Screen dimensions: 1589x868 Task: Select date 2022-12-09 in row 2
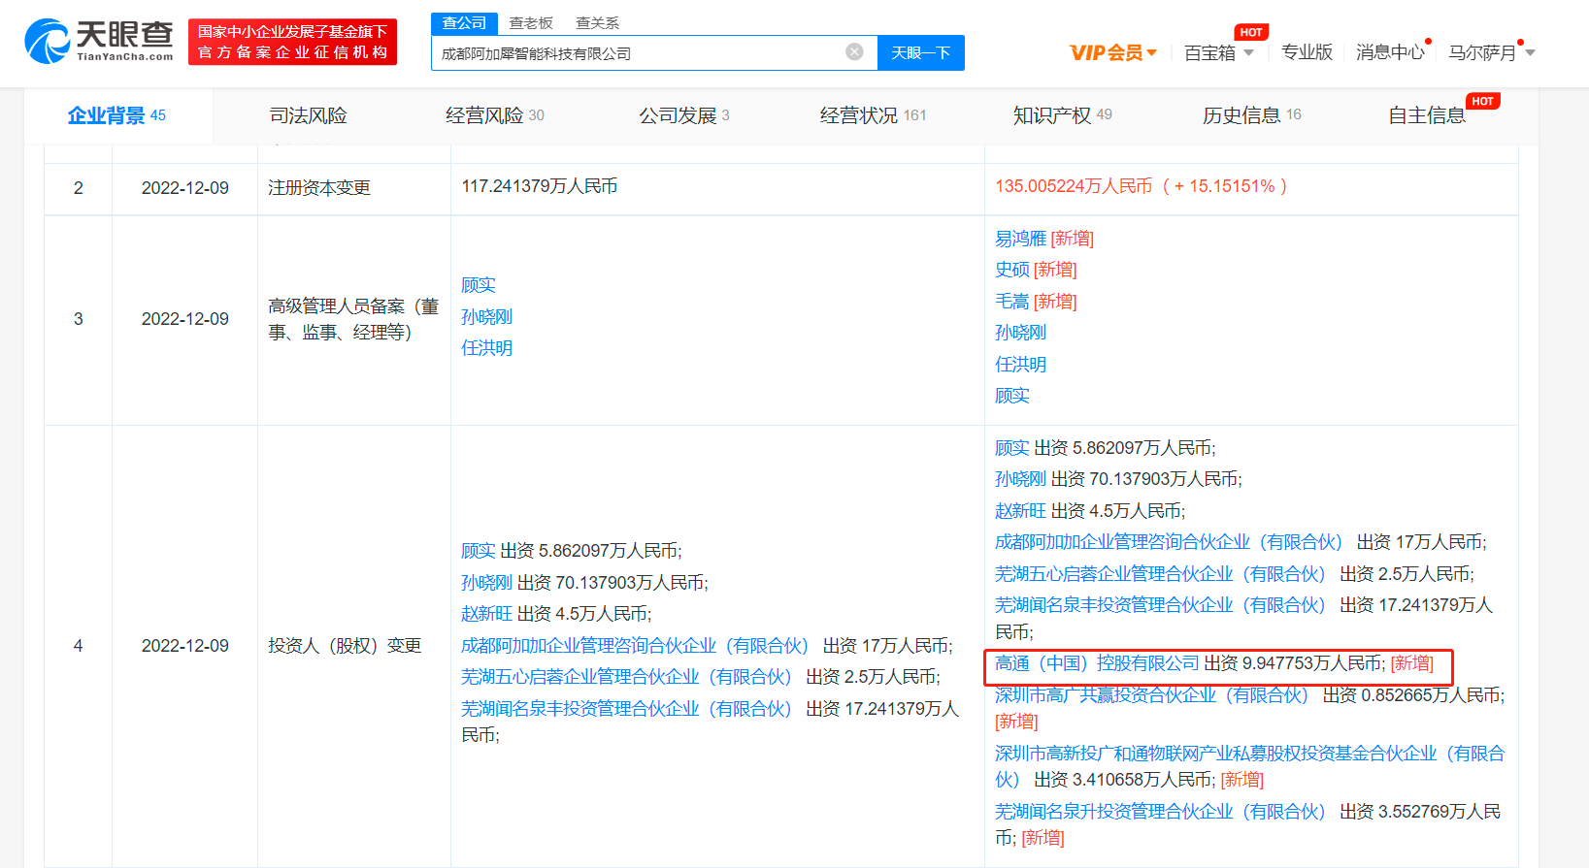click(x=185, y=188)
